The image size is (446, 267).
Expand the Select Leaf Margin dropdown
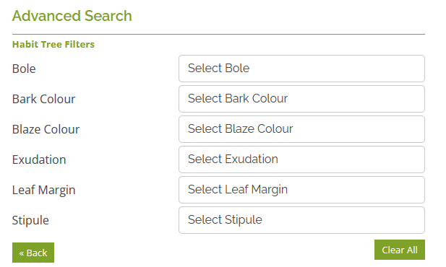[x=301, y=190]
